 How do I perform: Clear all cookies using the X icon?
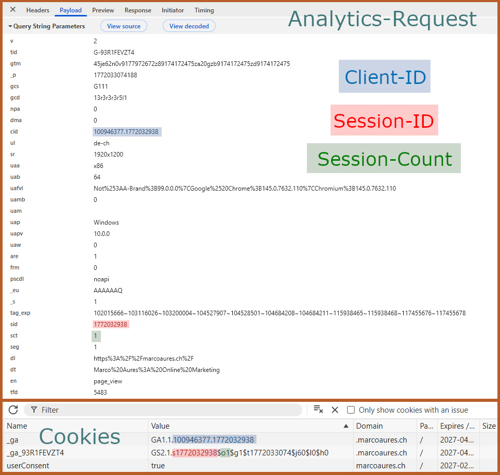[x=335, y=409]
